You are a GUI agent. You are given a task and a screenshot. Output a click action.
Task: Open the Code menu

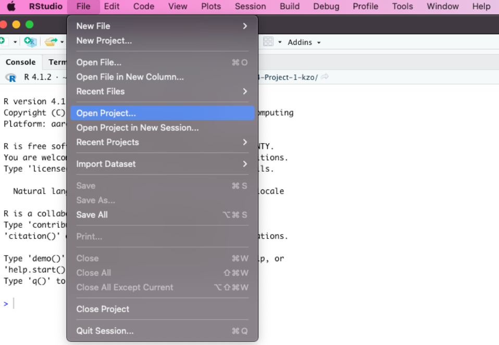tap(144, 6)
